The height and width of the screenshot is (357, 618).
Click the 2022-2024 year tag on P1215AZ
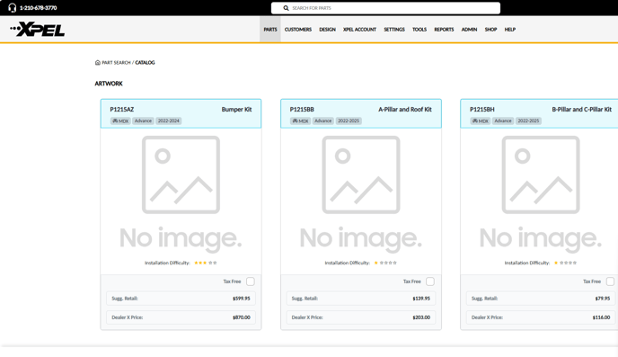coord(169,120)
